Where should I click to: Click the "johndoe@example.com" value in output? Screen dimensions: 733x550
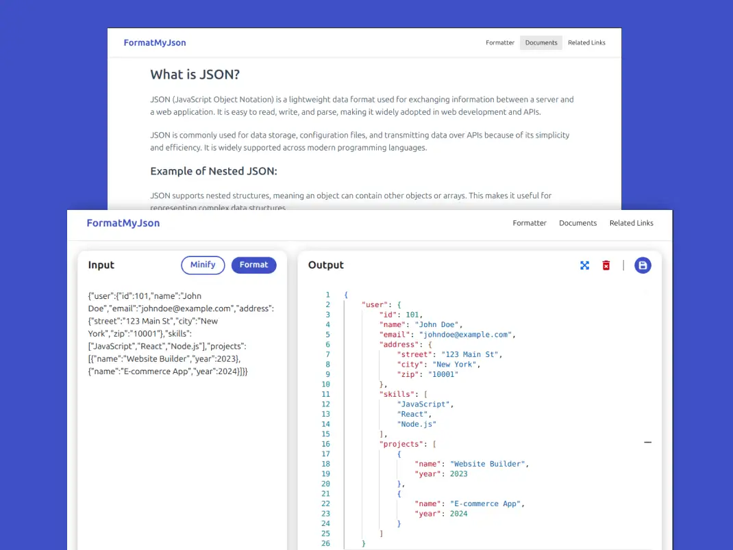tap(466, 335)
